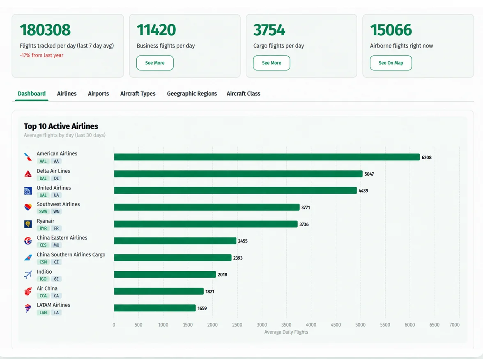Click the China Eastern Airlines name

pos(62,238)
